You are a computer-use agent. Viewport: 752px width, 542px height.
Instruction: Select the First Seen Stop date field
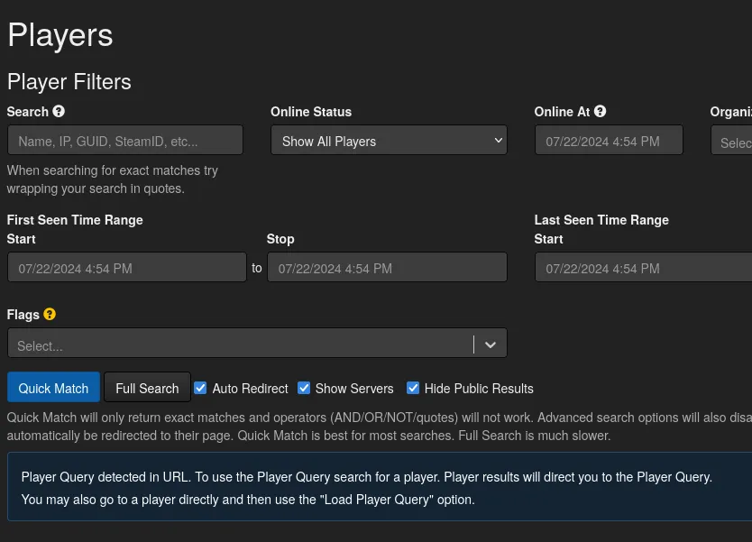coord(387,268)
